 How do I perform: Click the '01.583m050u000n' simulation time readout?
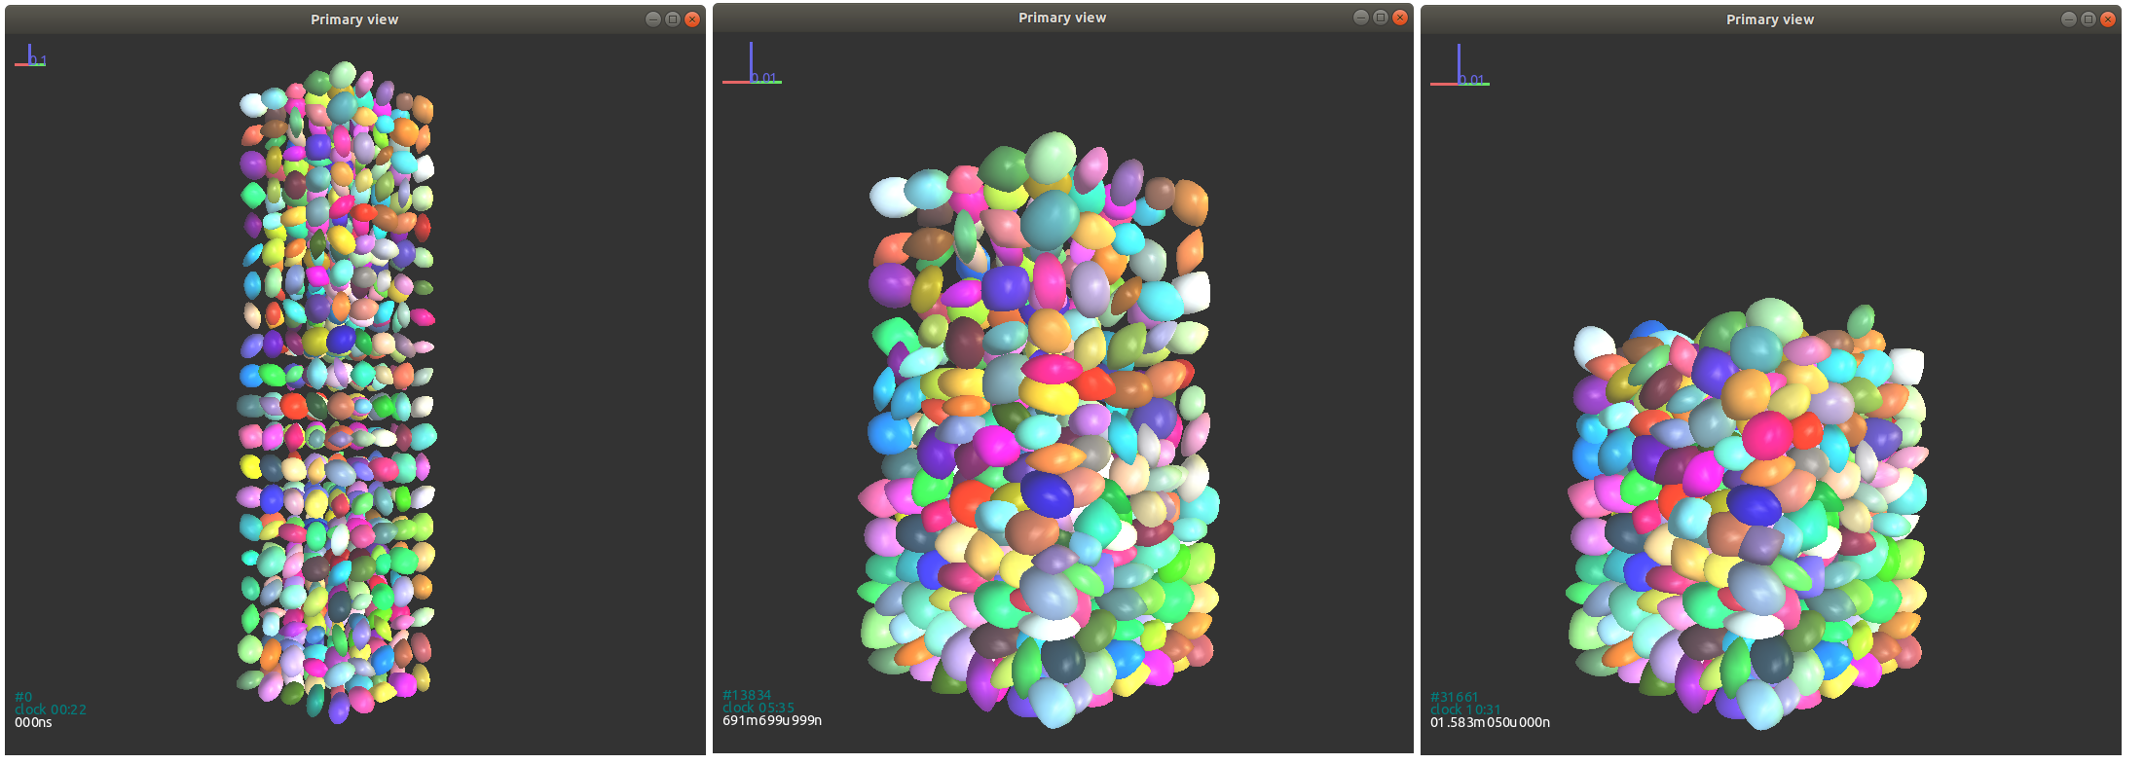1490,722
